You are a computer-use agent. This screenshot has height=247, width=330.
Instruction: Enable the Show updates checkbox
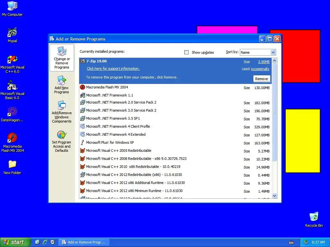click(187, 52)
